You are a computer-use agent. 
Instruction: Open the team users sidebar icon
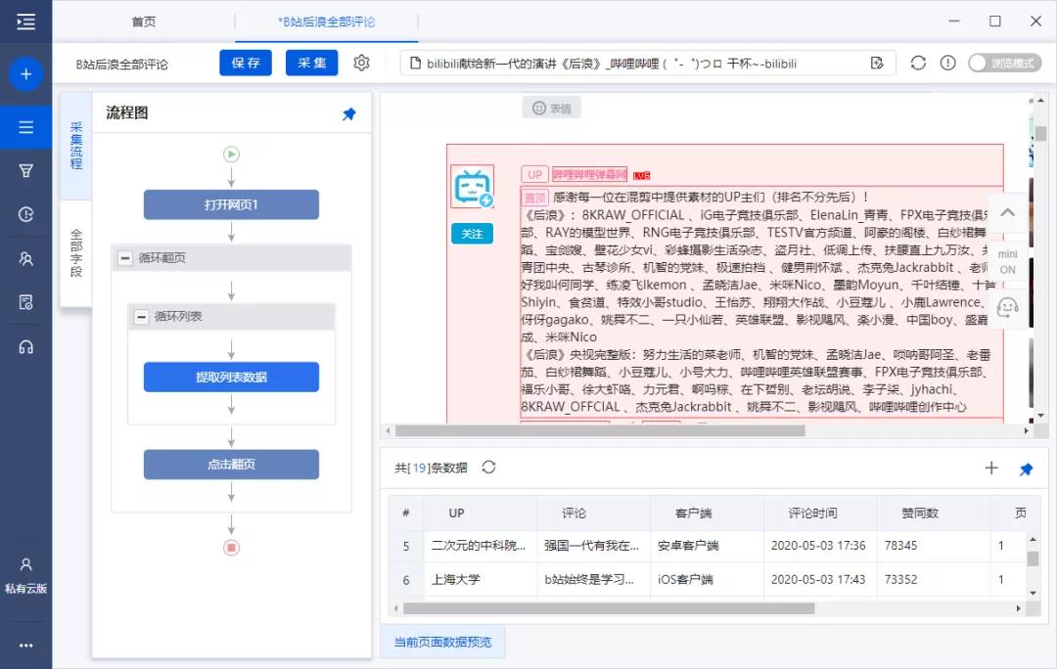pos(25,259)
